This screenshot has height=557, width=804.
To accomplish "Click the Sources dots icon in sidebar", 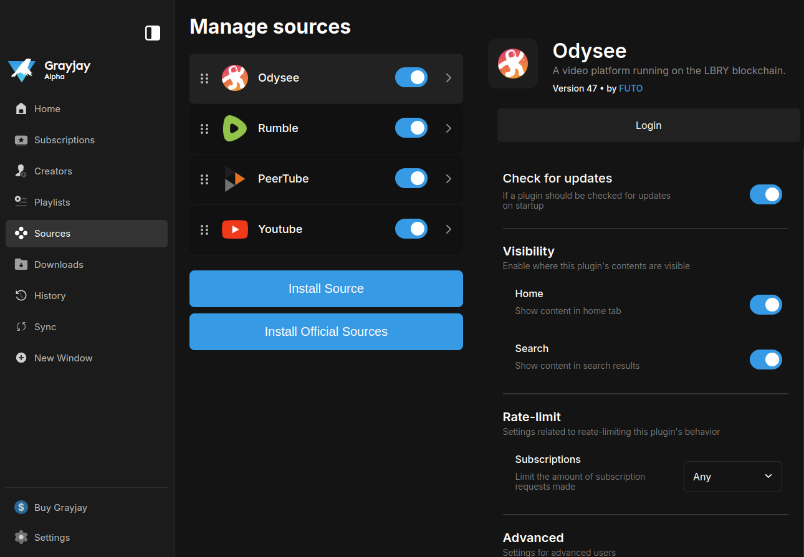I will (x=21, y=233).
